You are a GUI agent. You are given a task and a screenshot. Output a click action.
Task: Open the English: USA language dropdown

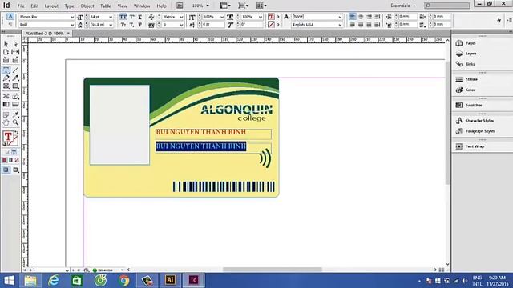(340, 25)
